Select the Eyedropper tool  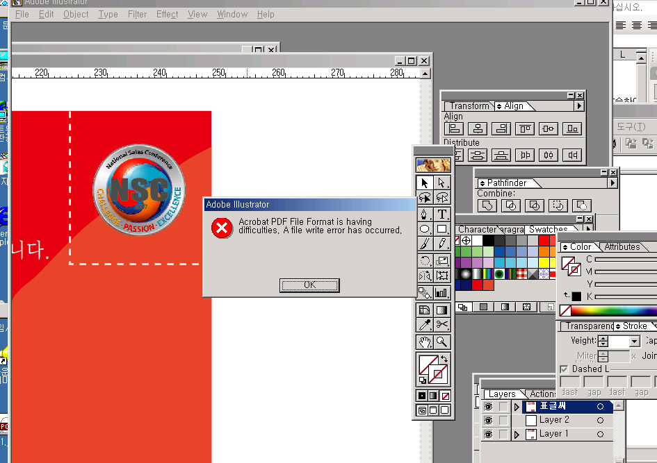coord(424,325)
